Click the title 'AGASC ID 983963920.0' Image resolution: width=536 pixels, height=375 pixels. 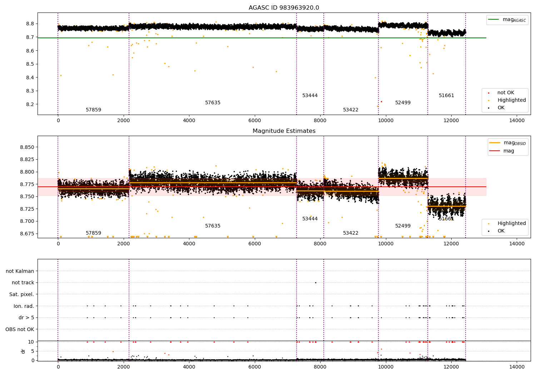284,8
